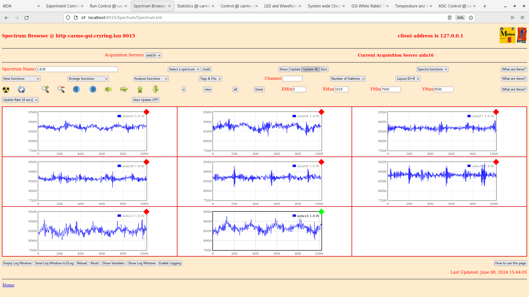Image resolution: width=529 pixels, height=297 pixels.
Task: Toggle Auto Update OFF button
Action: click(x=145, y=100)
